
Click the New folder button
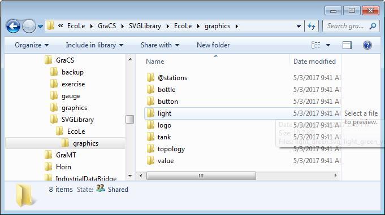pyautogui.click(x=213, y=45)
